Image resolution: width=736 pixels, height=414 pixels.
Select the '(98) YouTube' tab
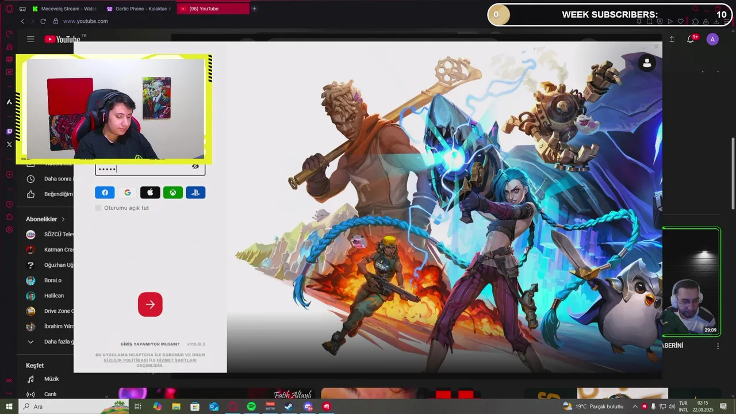213,9
